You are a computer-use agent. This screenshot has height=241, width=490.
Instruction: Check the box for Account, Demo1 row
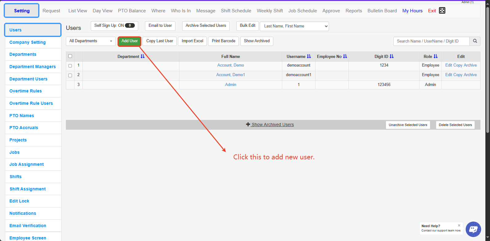click(70, 75)
